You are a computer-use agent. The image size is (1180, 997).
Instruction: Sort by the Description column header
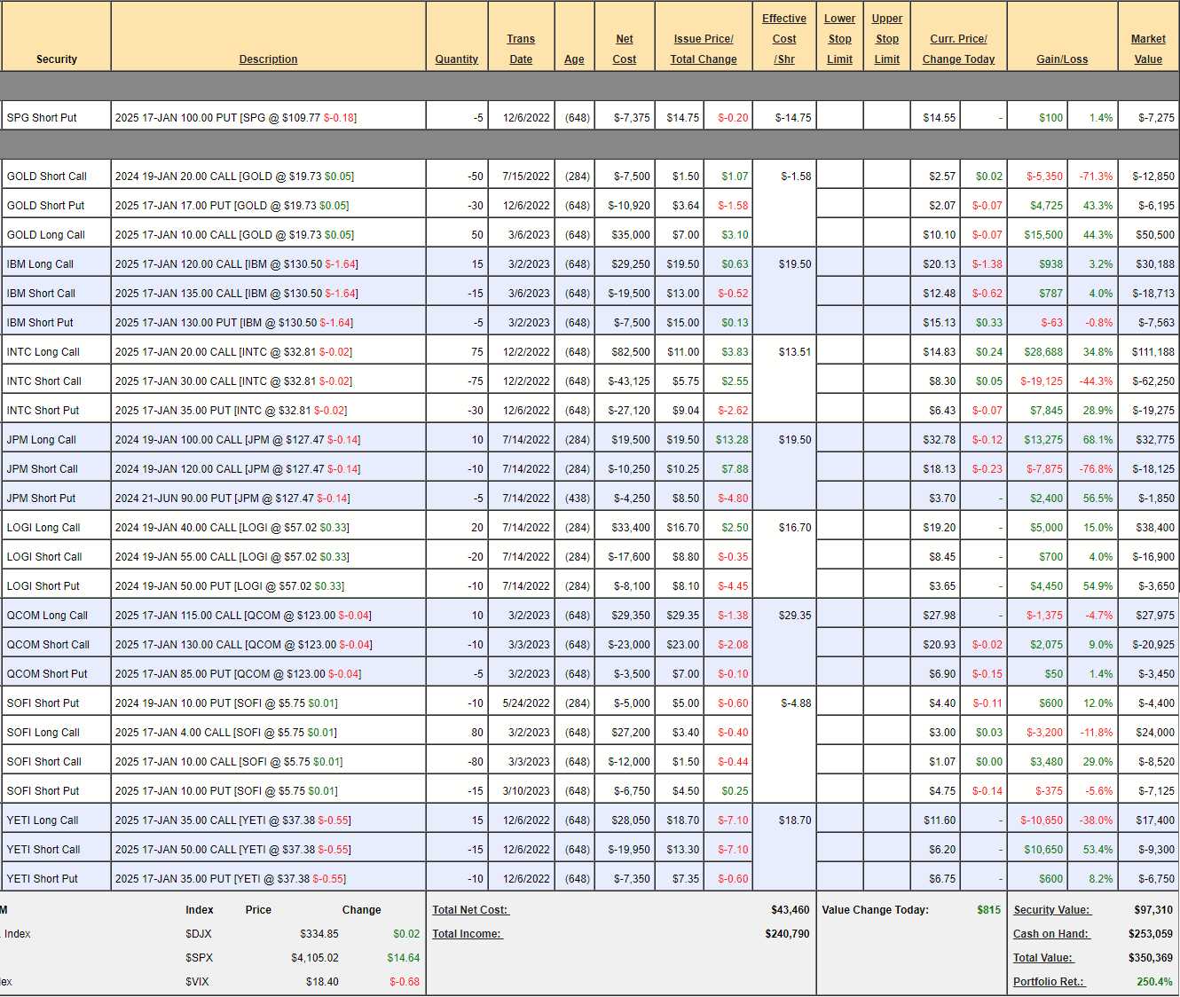[x=268, y=59]
